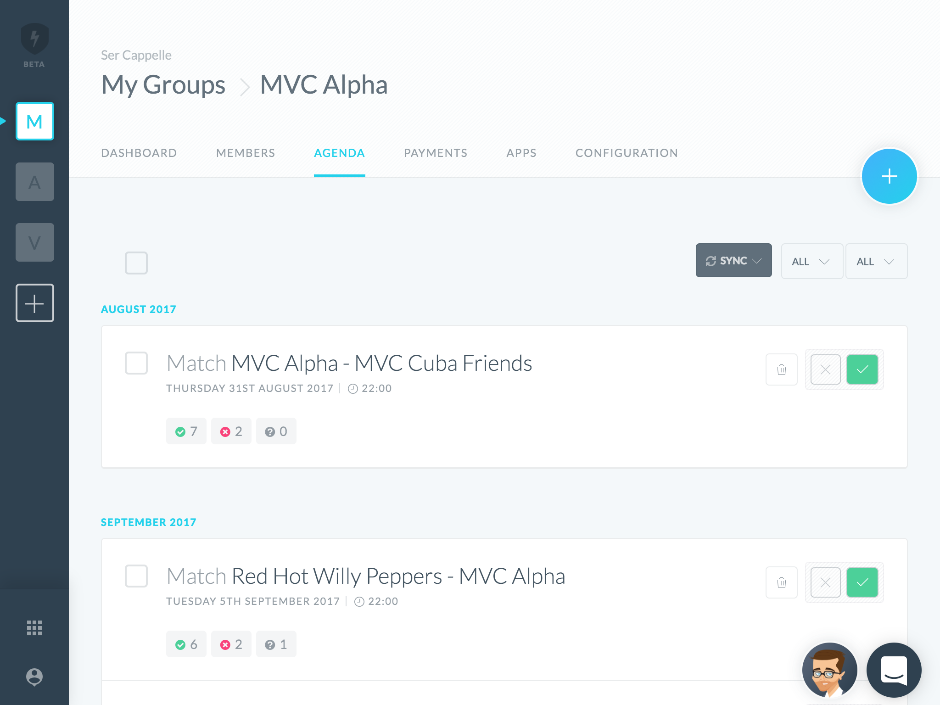
Task: Tick the select-all checkbox above agenda
Action: click(x=136, y=263)
